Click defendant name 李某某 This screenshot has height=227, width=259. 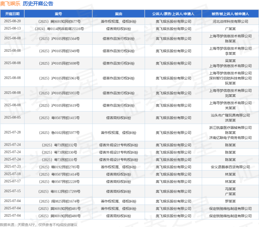(x=230, y=53)
